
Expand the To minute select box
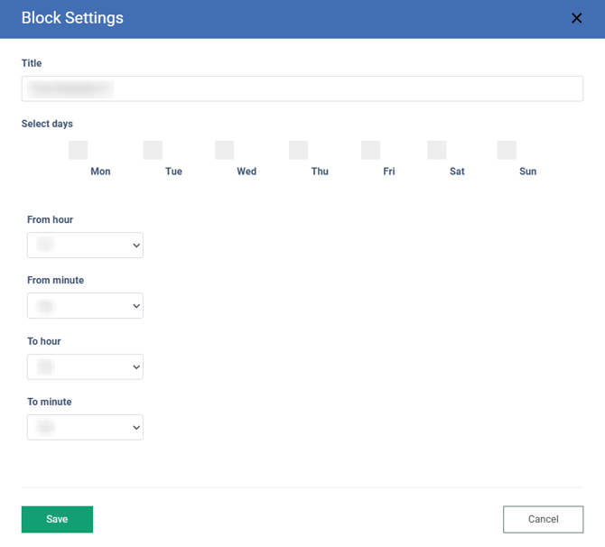[85, 427]
